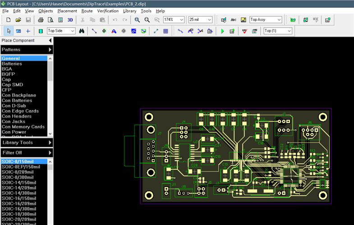354x225 pixels.
Task: Click the up arrow of the pattern list scrollbar
Action: (x=50, y=162)
